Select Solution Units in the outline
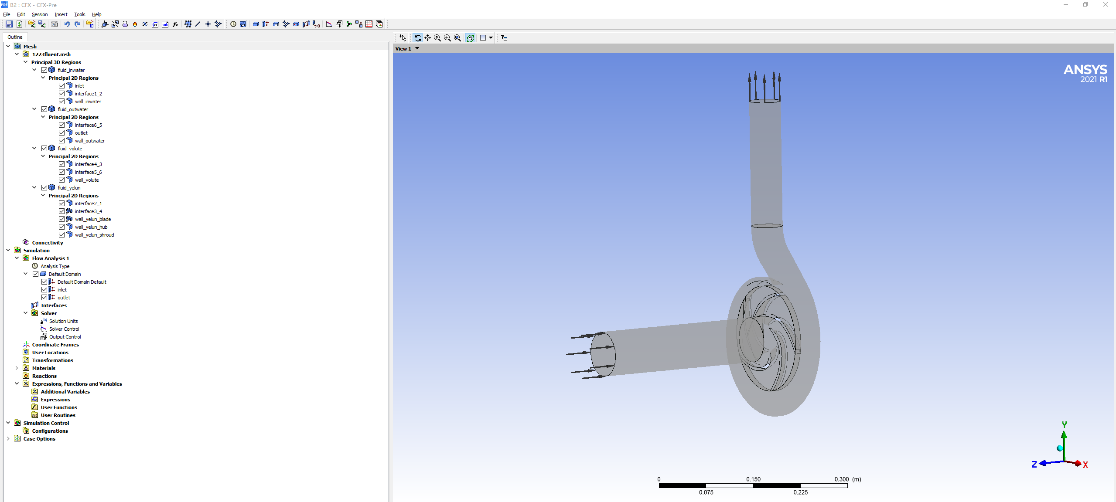This screenshot has height=502, width=1116. coord(64,321)
